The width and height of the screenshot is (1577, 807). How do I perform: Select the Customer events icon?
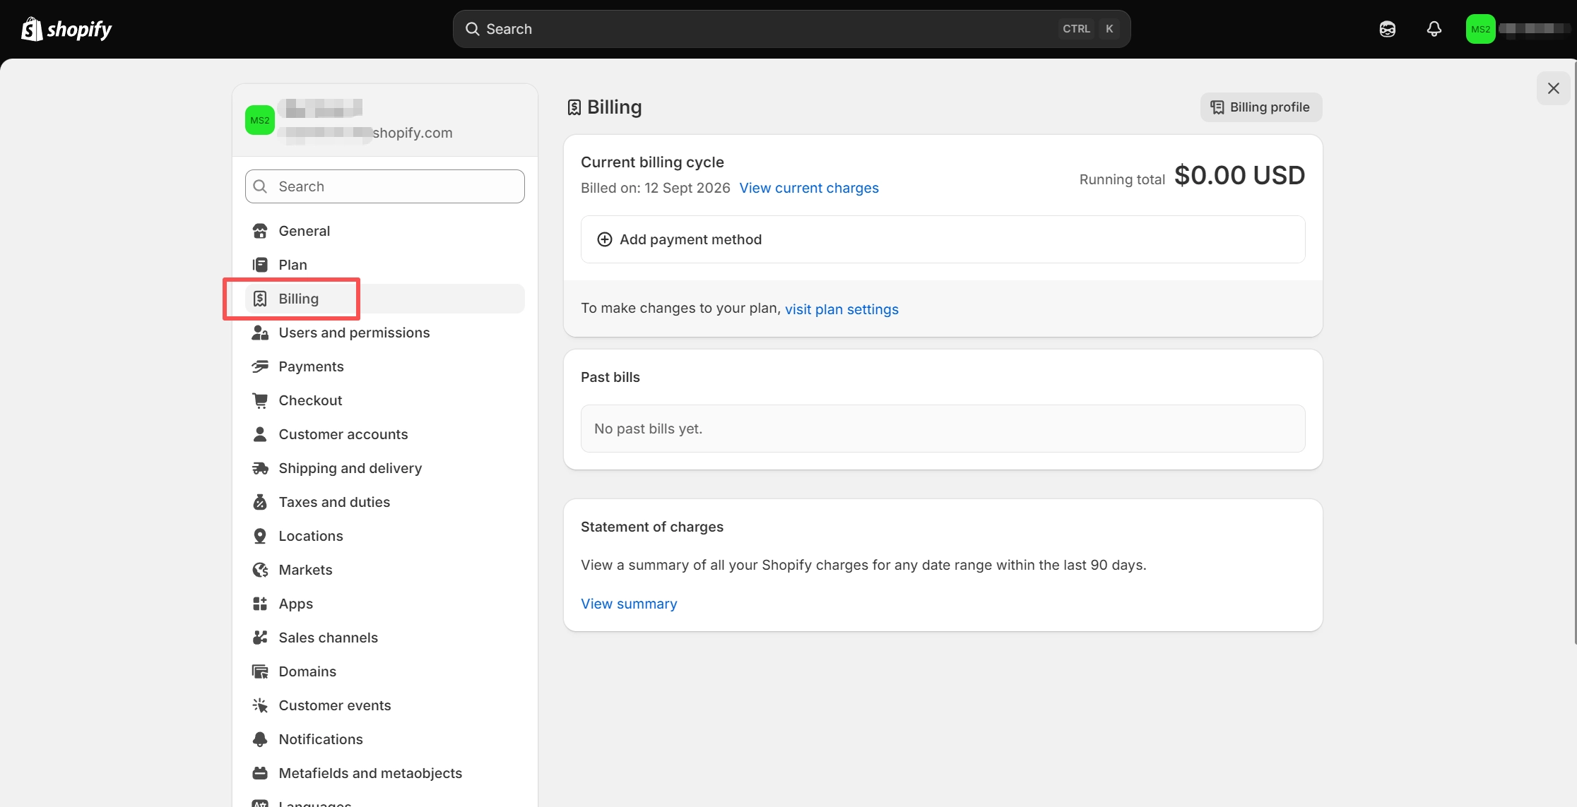tap(260, 705)
